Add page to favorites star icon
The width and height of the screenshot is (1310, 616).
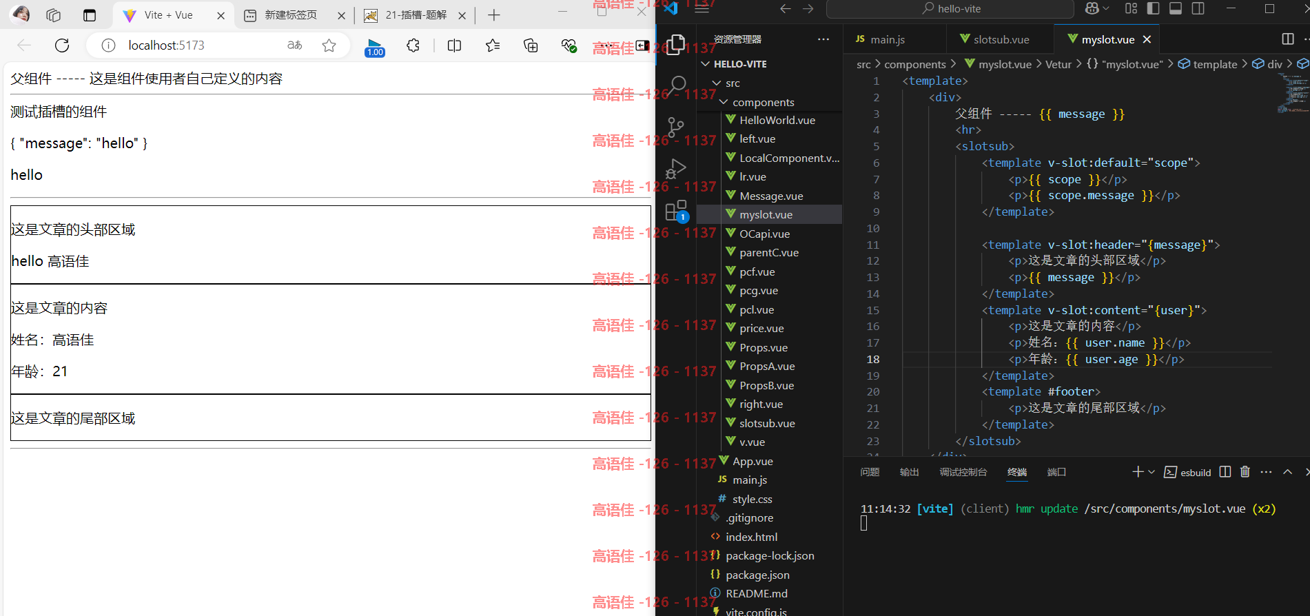point(329,45)
